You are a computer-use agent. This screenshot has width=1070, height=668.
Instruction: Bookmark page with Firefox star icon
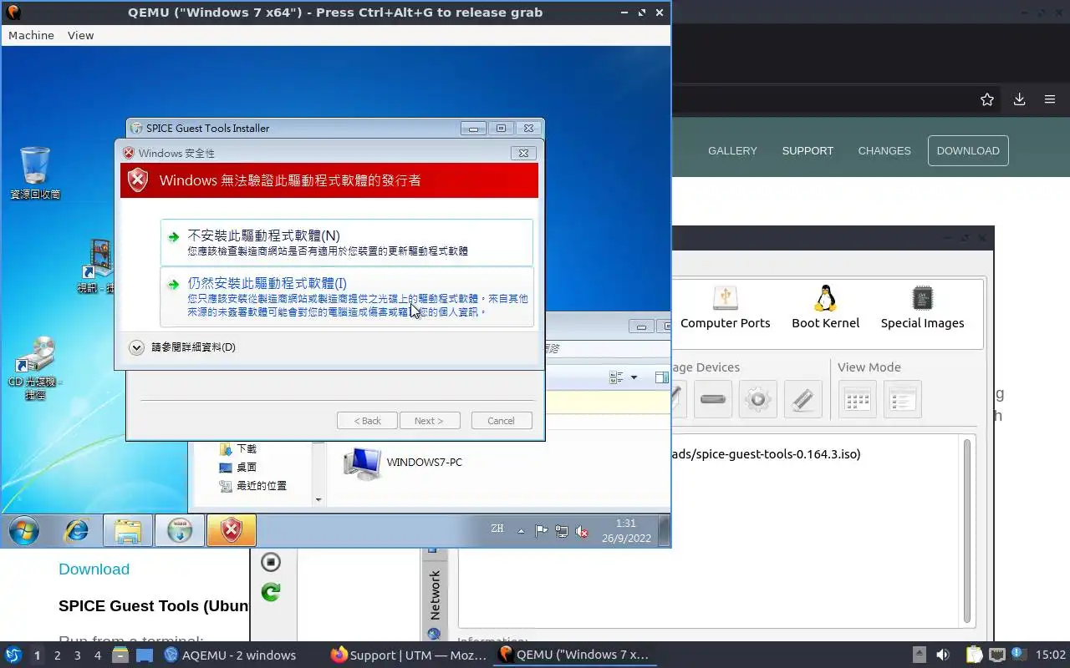987,99
